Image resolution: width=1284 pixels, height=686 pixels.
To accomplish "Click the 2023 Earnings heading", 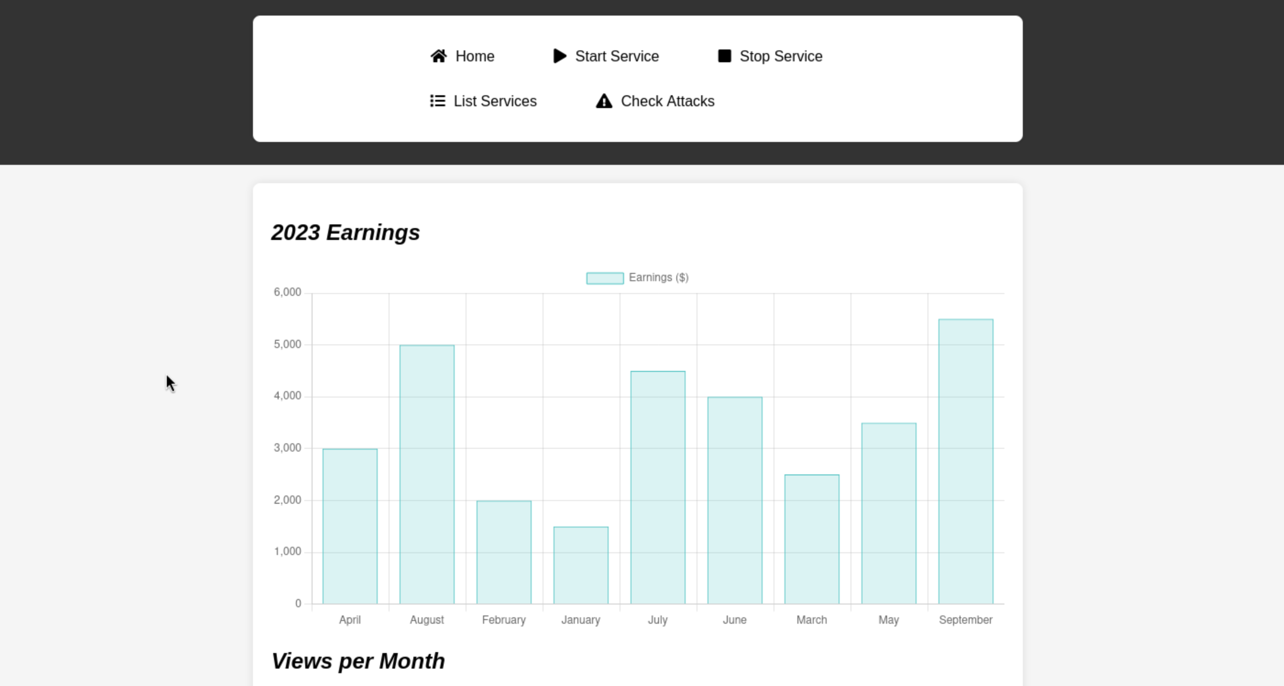I will coord(346,233).
